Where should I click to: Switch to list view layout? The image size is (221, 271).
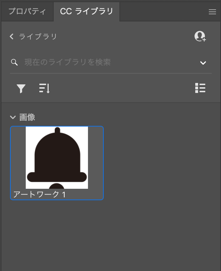click(200, 88)
